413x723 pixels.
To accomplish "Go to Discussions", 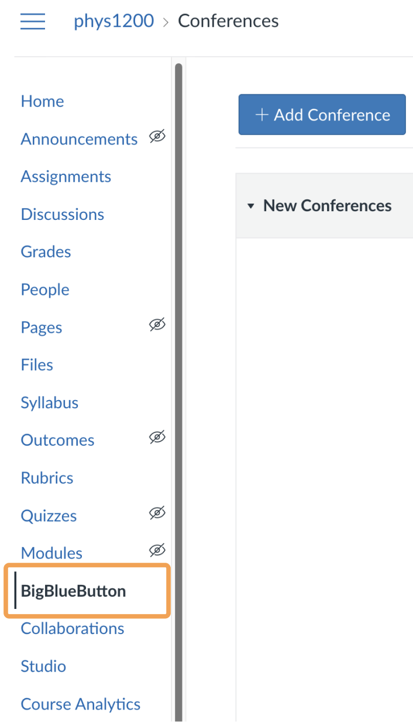I will [x=62, y=214].
